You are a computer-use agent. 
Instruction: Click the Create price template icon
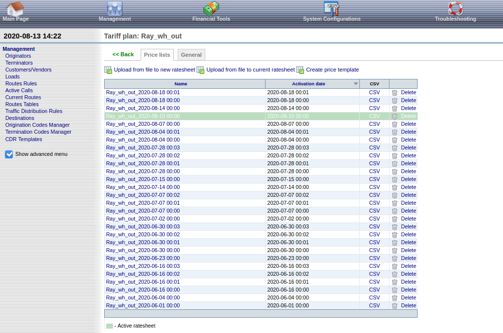[x=300, y=70]
